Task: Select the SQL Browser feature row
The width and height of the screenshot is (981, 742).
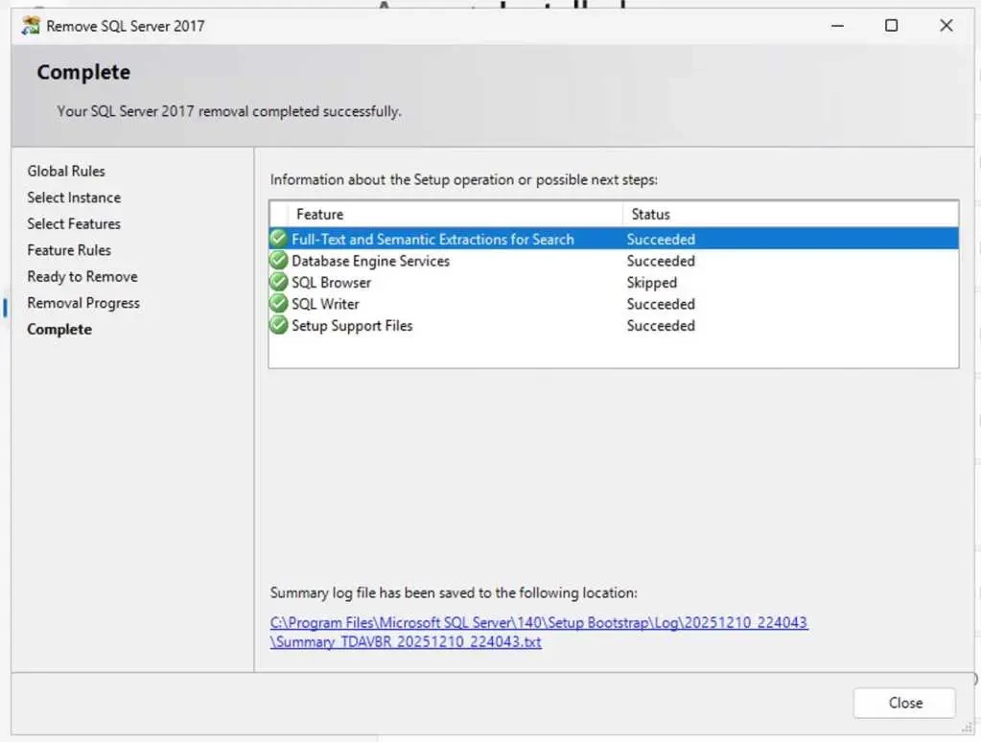Action: (331, 283)
